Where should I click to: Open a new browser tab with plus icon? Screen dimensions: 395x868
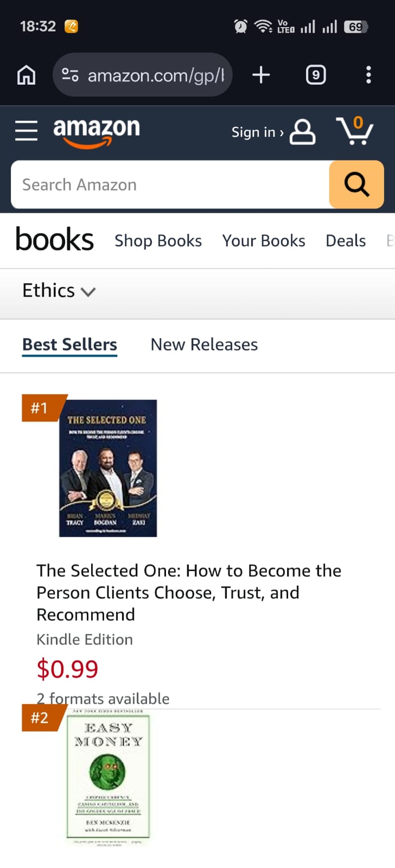click(261, 75)
